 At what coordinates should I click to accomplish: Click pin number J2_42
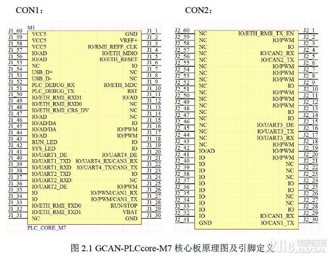click(x=182, y=148)
